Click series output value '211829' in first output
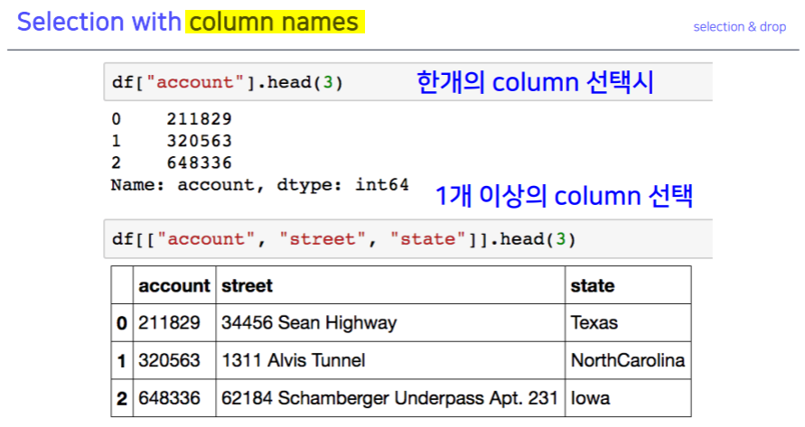Screen dimensions: 805x427 [x=199, y=119]
